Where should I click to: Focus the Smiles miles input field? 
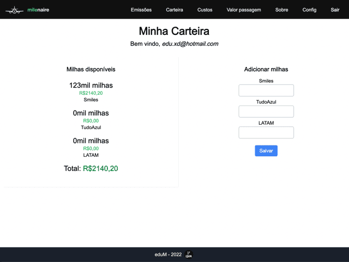[266, 90]
